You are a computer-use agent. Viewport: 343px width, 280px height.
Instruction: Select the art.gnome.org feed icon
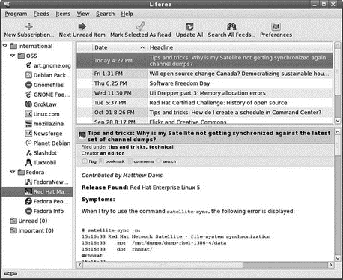click(x=28, y=65)
